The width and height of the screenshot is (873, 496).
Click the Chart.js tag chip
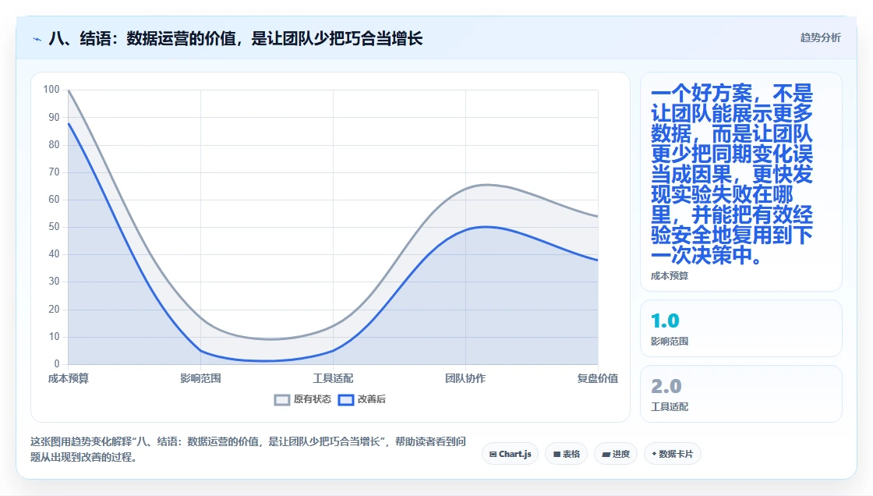click(x=510, y=454)
